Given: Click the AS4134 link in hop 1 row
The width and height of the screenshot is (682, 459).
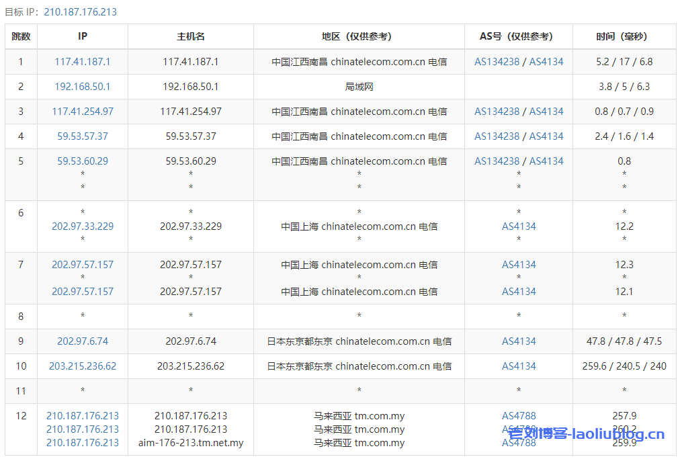Looking at the screenshot, I should pyautogui.click(x=546, y=62).
